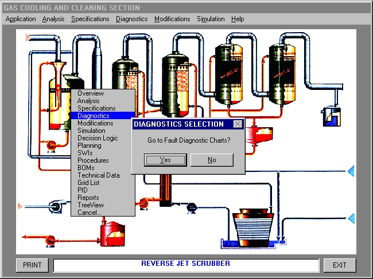Image resolution: width=373 pixels, height=279 pixels.
Task: Select the tall grey stack column
Action: point(96,68)
